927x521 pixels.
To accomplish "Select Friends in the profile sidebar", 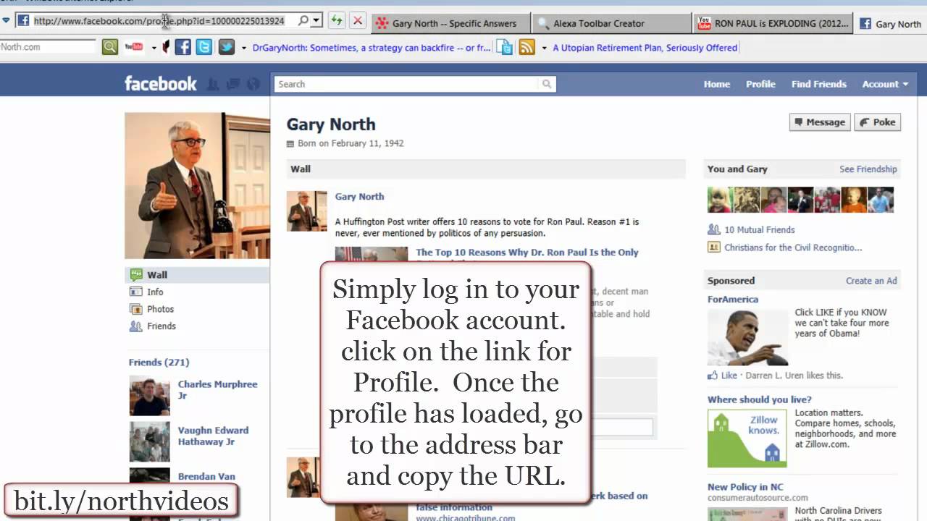I will click(x=161, y=326).
